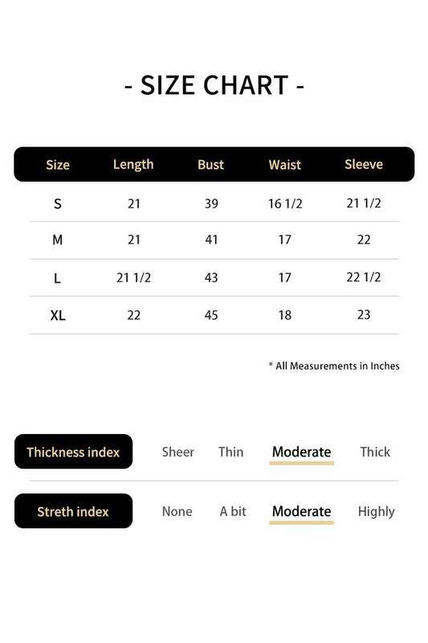Image resolution: width=428 pixels, height=643 pixels.
Task: Choose the Thick thickness option
Action: click(375, 452)
